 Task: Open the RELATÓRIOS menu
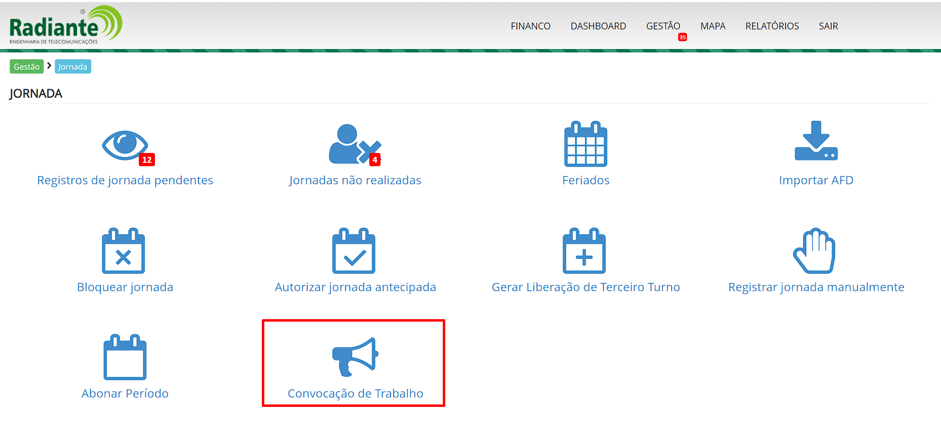(772, 26)
